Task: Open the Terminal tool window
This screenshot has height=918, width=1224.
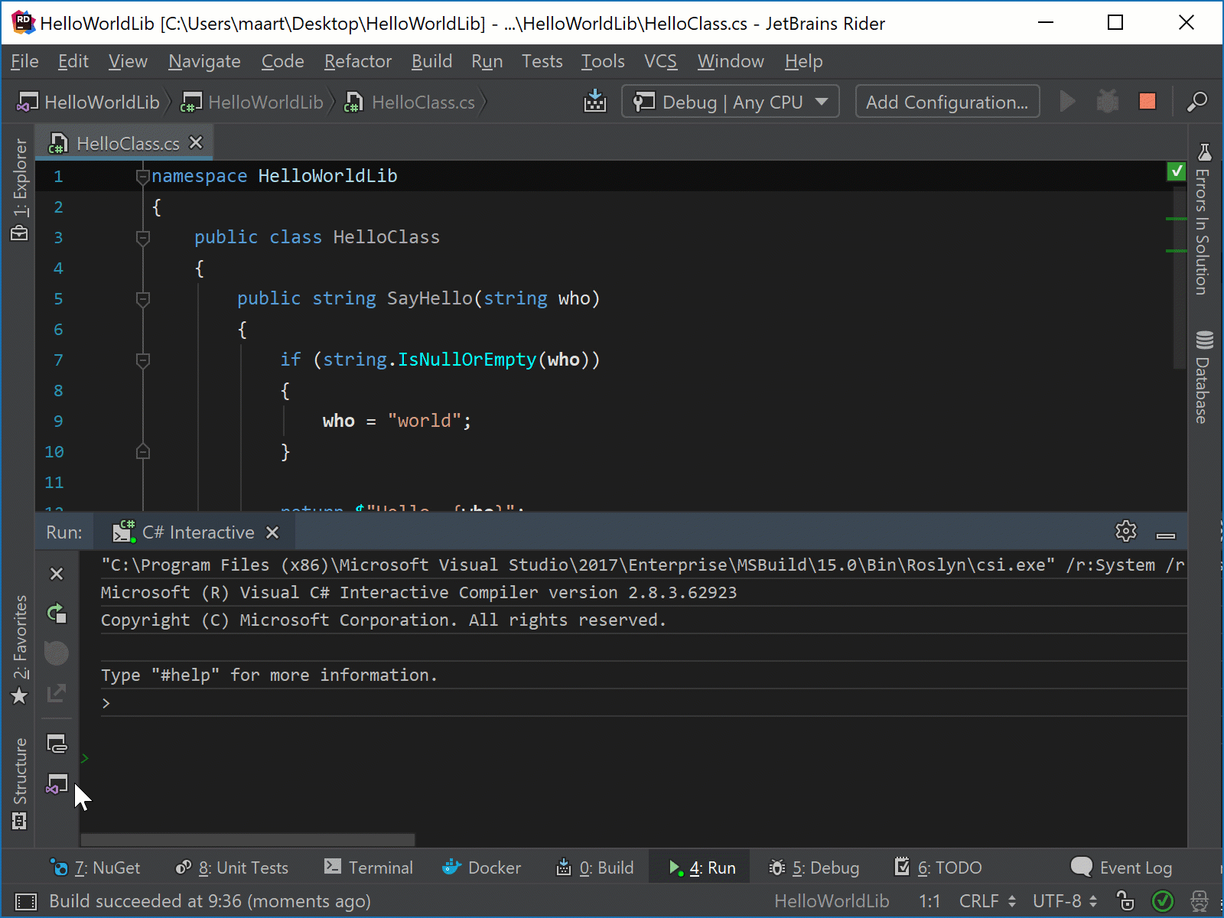Action: tap(380, 868)
